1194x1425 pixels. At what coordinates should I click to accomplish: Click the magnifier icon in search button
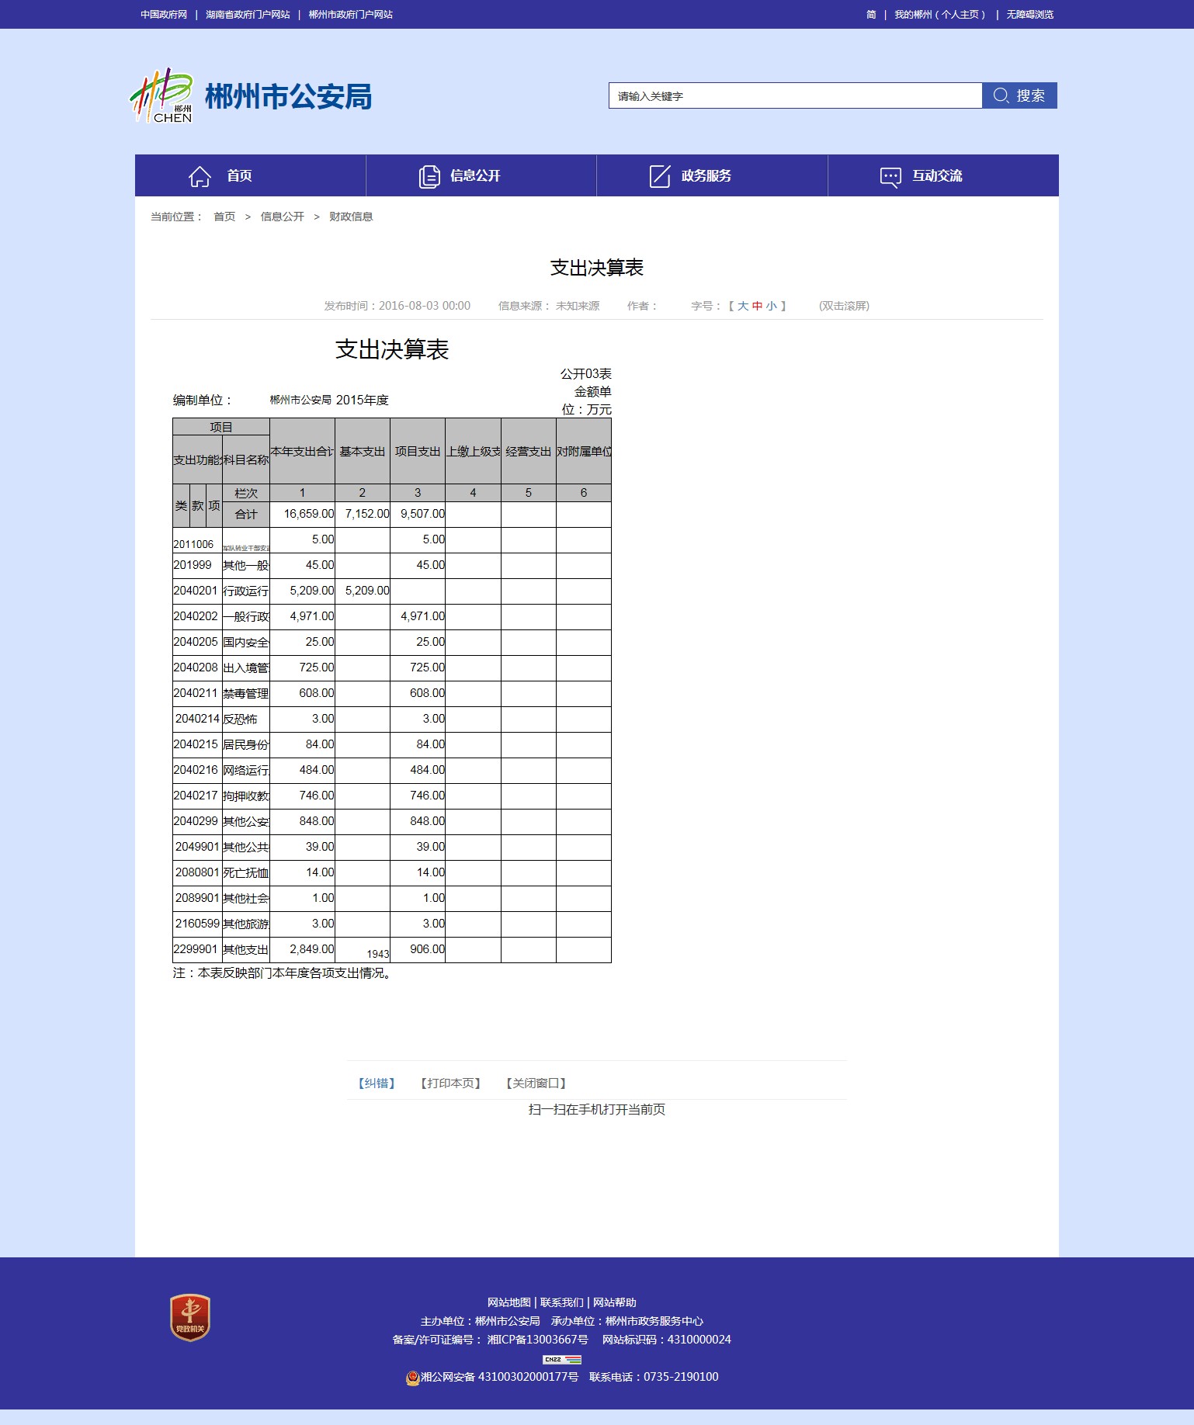1001,95
